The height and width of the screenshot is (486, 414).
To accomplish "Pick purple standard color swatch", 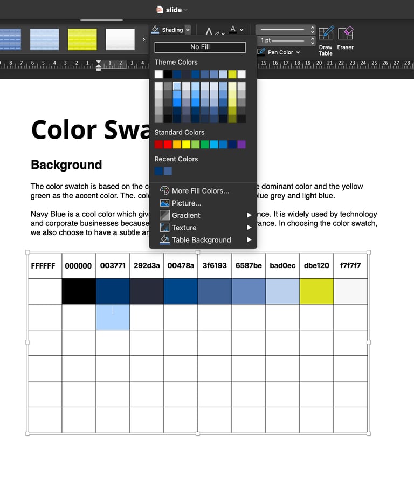I will point(241,145).
